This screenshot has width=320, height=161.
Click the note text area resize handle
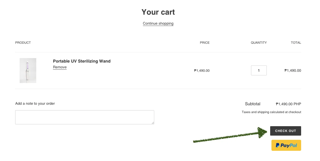tap(152, 123)
